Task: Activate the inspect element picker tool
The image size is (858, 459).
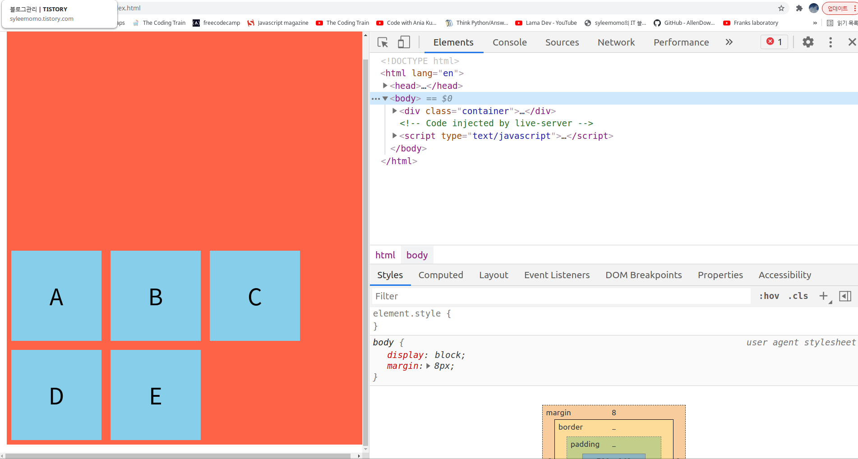Action: 383,42
